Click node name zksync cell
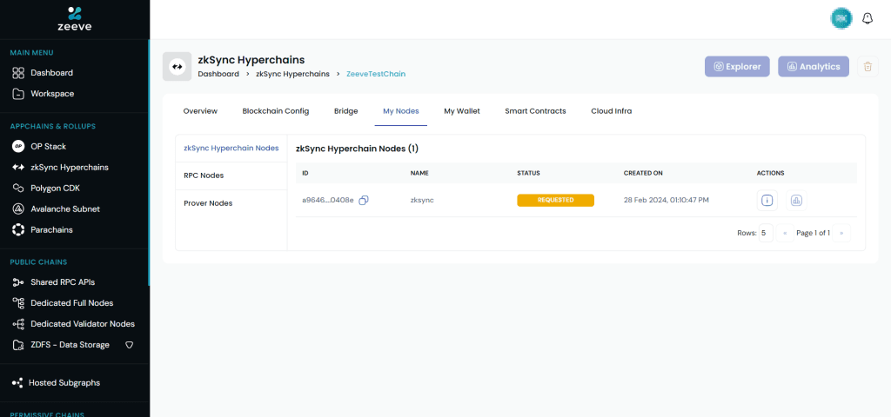Image resolution: width=891 pixels, height=417 pixels. pyautogui.click(x=422, y=201)
